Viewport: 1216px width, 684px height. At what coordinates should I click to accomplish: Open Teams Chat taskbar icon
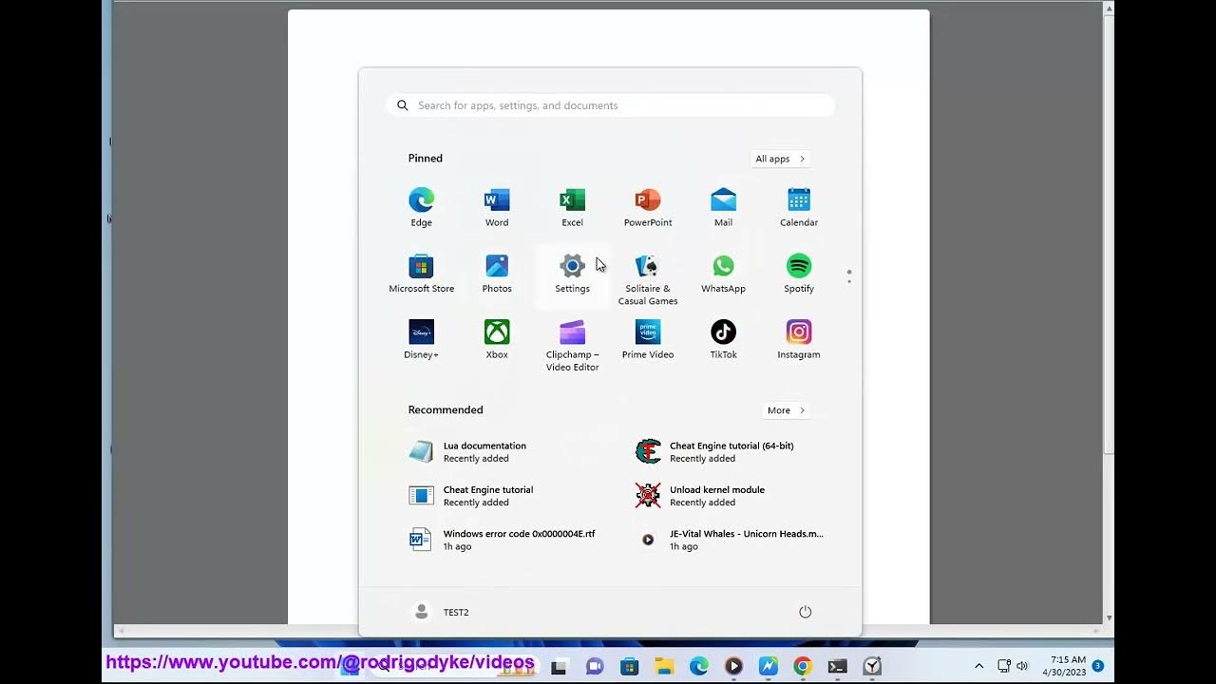[x=595, y=667]
